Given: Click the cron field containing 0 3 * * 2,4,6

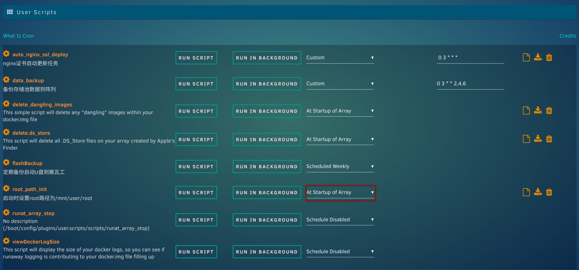Looking at the screenshot, I should point(470,84).
